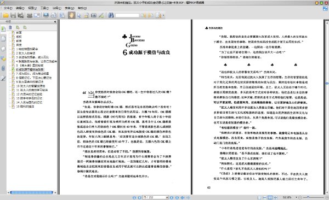329x200 pixels.
Task: Click the First Page button in status bar
Action: pyautogui.click(x=134, y=197)
